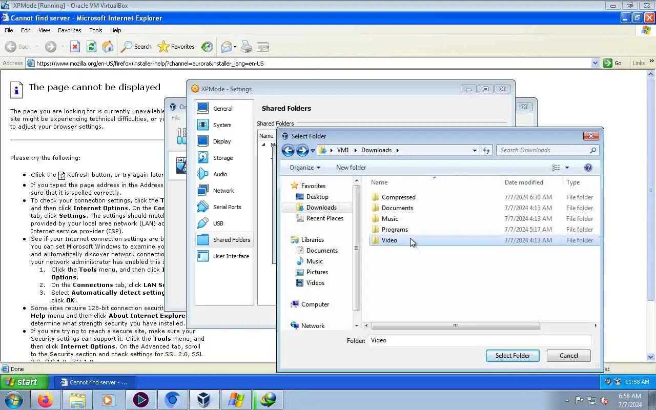Image resolution: width=656 pixels, height=410 pixels.
Task: Open IE Favorites pane
Action: tap(176, 47)
